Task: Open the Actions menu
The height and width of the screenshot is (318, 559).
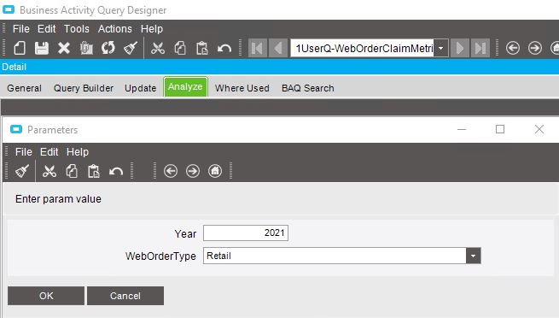Action: [115, 29]
